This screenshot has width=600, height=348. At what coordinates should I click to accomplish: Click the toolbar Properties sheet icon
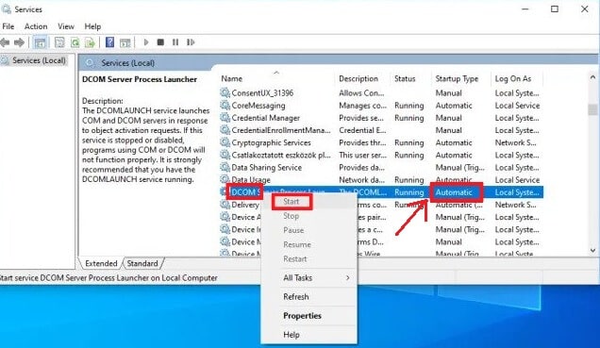tap(59, 42)
